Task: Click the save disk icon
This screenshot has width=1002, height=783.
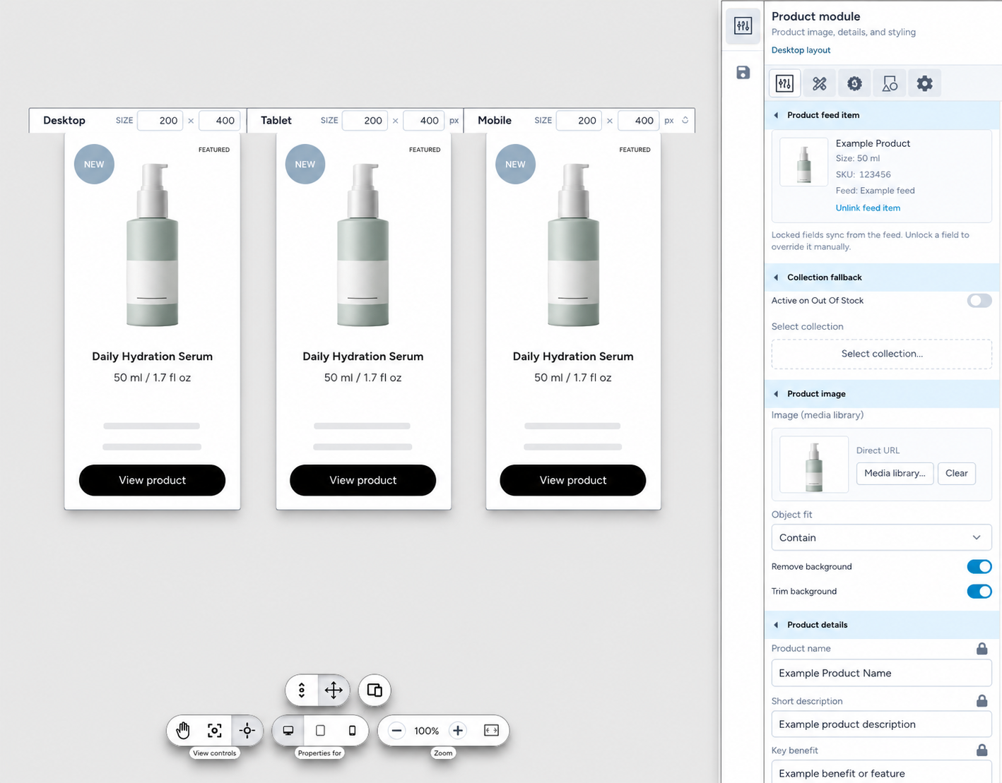Action: 743,73
